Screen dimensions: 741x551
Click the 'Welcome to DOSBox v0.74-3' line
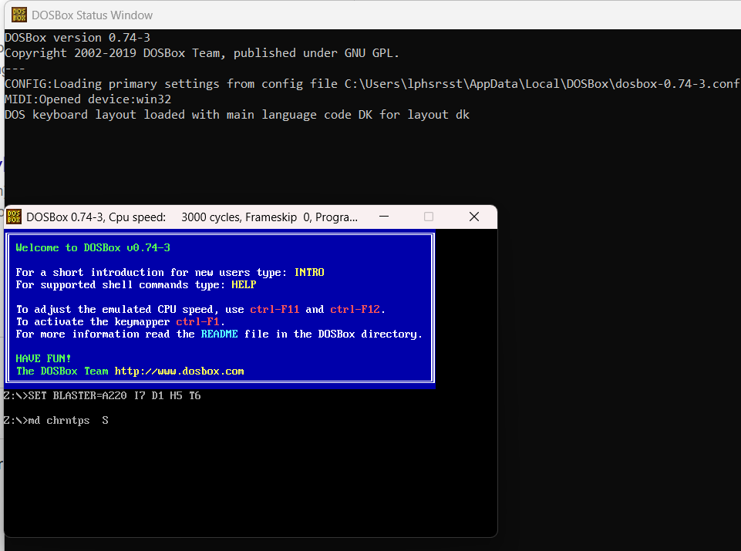93,247
